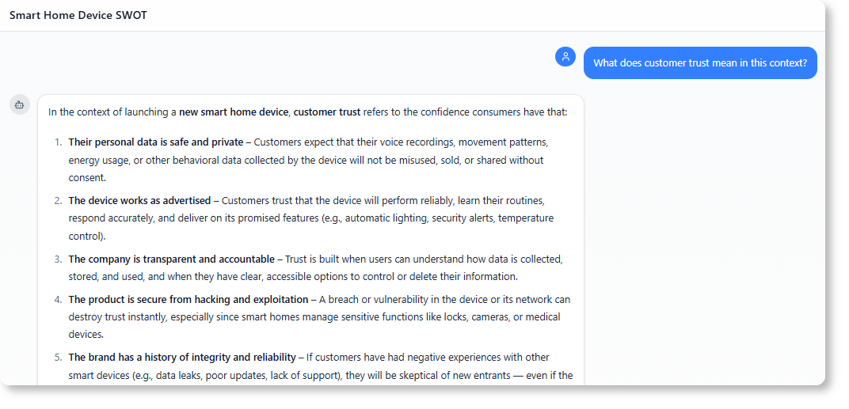Select the user's question message bubble
This screenshot has width=849, height=409.
(x=699, y=63)
